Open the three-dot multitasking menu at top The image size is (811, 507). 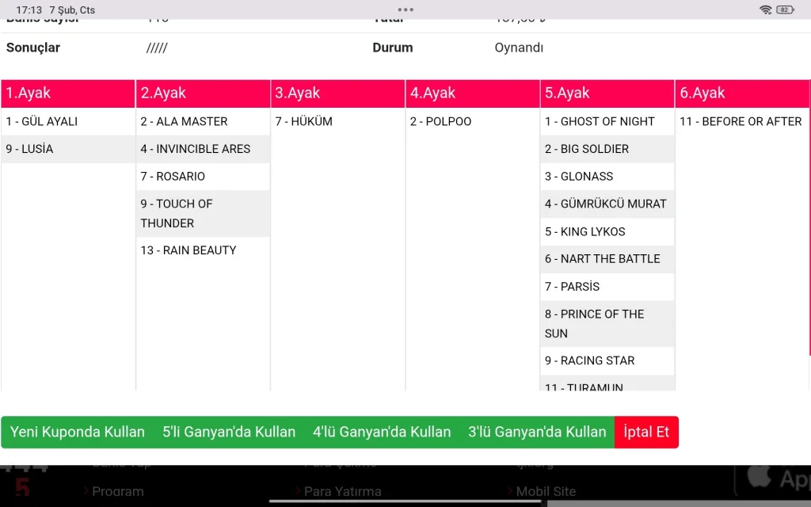(x=405, y=10)
